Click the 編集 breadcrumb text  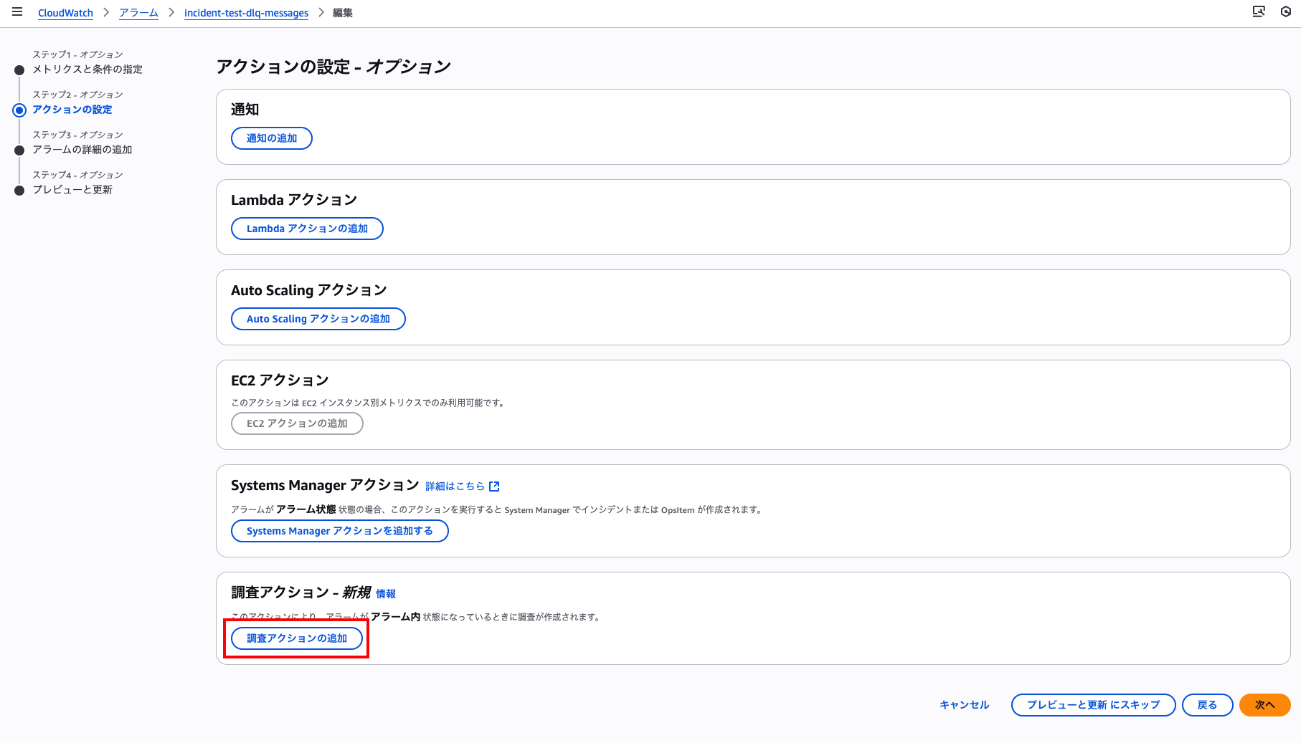pyautogui.click(x=343, y=13)
